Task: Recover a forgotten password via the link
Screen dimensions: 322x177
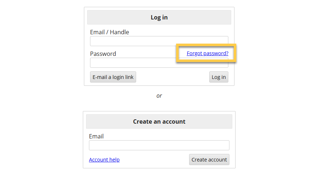Action: click(x=207, y=53)
